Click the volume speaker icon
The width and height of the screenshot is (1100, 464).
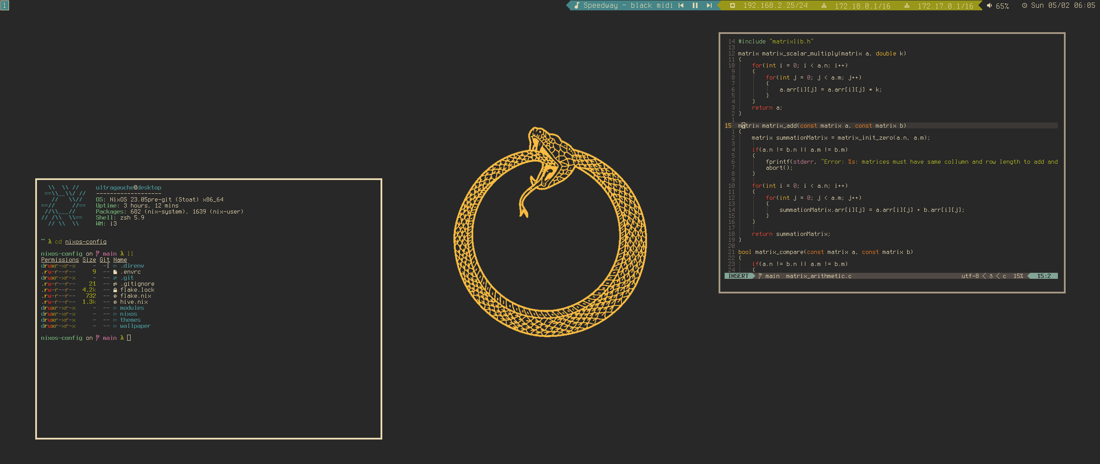tap(989, 6)
